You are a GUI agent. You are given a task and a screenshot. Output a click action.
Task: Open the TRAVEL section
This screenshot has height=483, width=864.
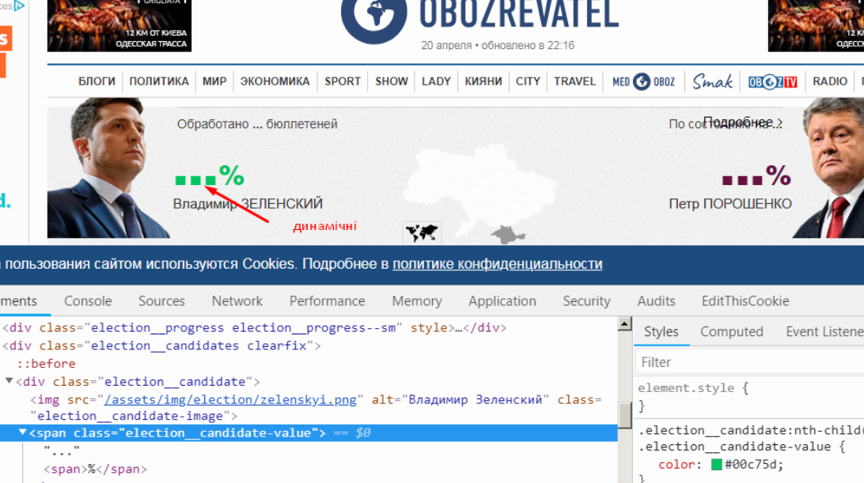[574, 81]
